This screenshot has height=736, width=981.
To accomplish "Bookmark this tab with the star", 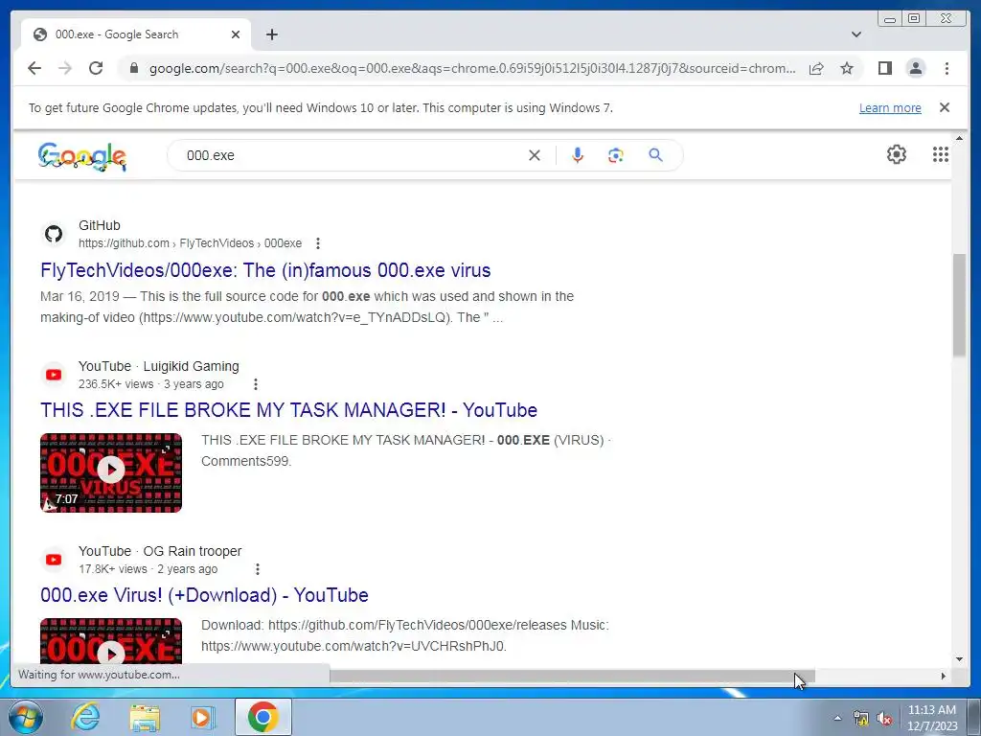I will tap(847, 68).
